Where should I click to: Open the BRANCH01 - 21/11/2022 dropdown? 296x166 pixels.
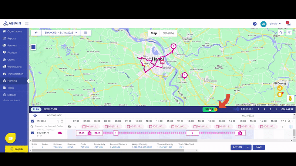coord(61,33)
